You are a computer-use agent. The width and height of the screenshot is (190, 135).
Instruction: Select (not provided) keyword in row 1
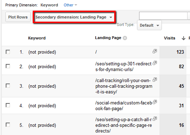coord(42,52)
